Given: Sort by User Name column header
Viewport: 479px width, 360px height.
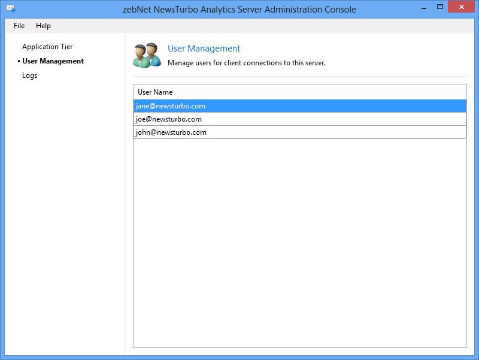Looking at the screenshot, I should 300,92.
